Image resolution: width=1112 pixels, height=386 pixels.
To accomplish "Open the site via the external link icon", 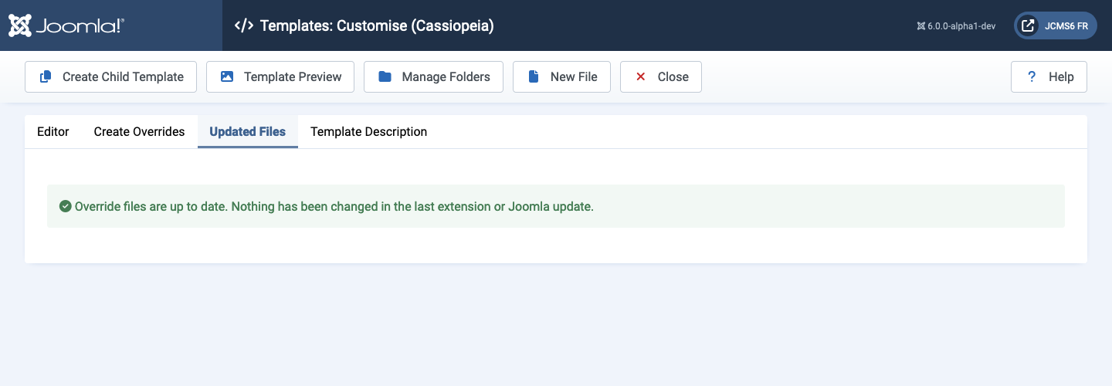I will pos(1028,25).
